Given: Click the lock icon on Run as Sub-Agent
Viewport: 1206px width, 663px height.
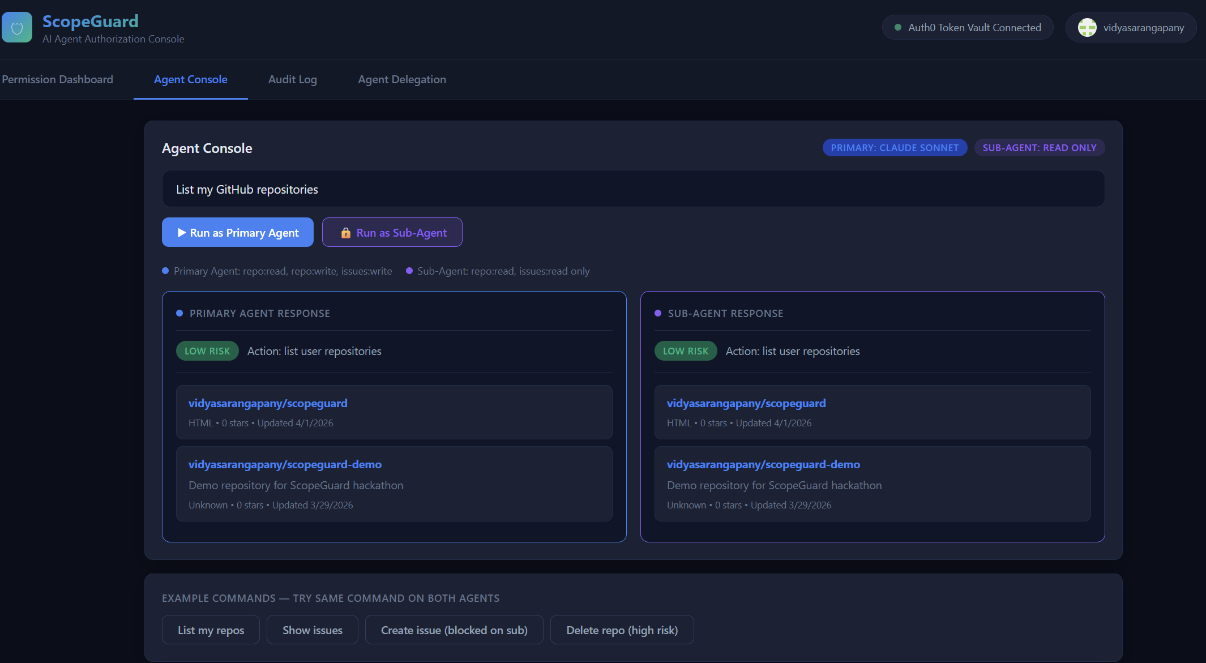Looking at the screenshot, I should 345,233.
